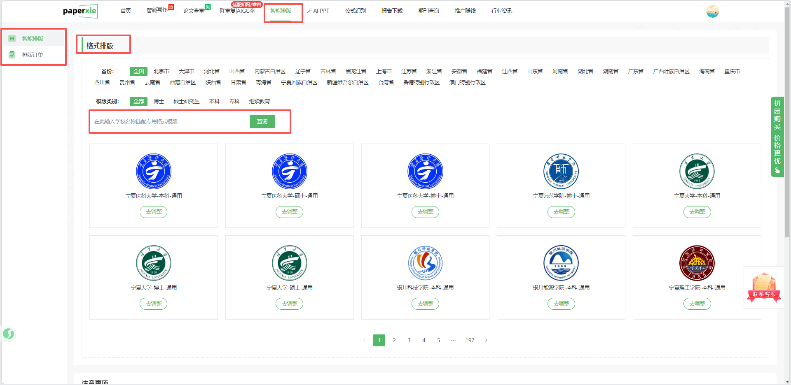Click the 排版订单 sidebar icon
This screenshot has width=791, height=385.
(12, 55)
